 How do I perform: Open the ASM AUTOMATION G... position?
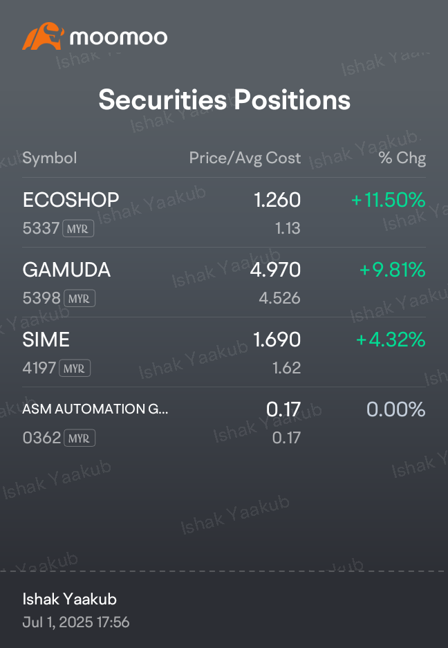click(224, 423)
